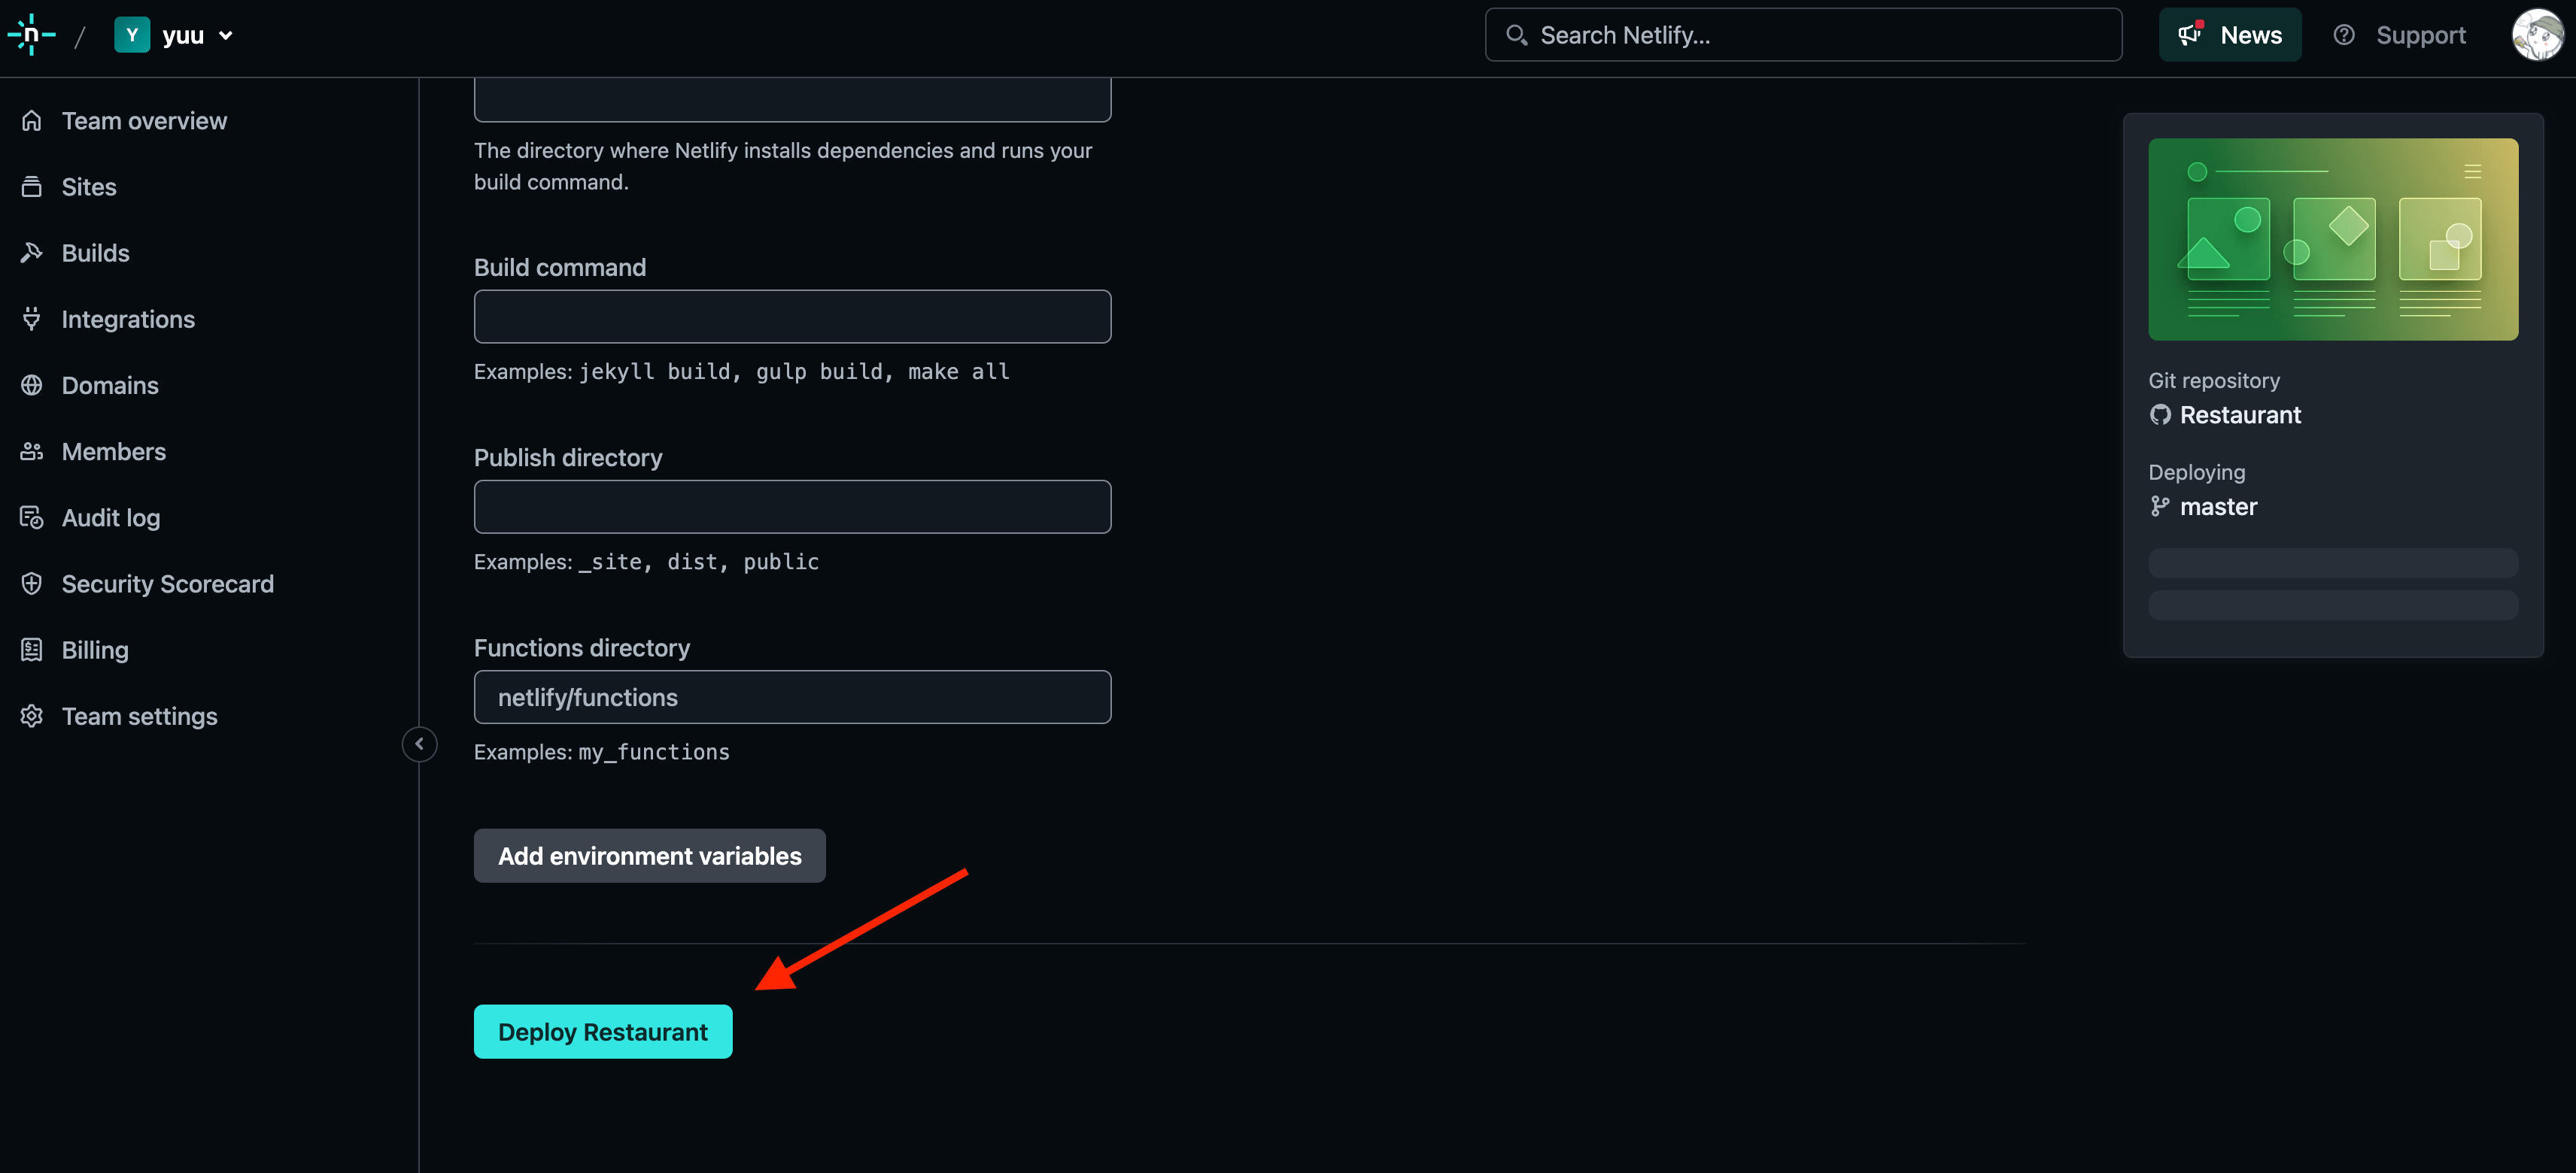2576x1173 pixels.
Task: Click the GitHub icon beside Restaurant
Action: [x=2160, y=414]
